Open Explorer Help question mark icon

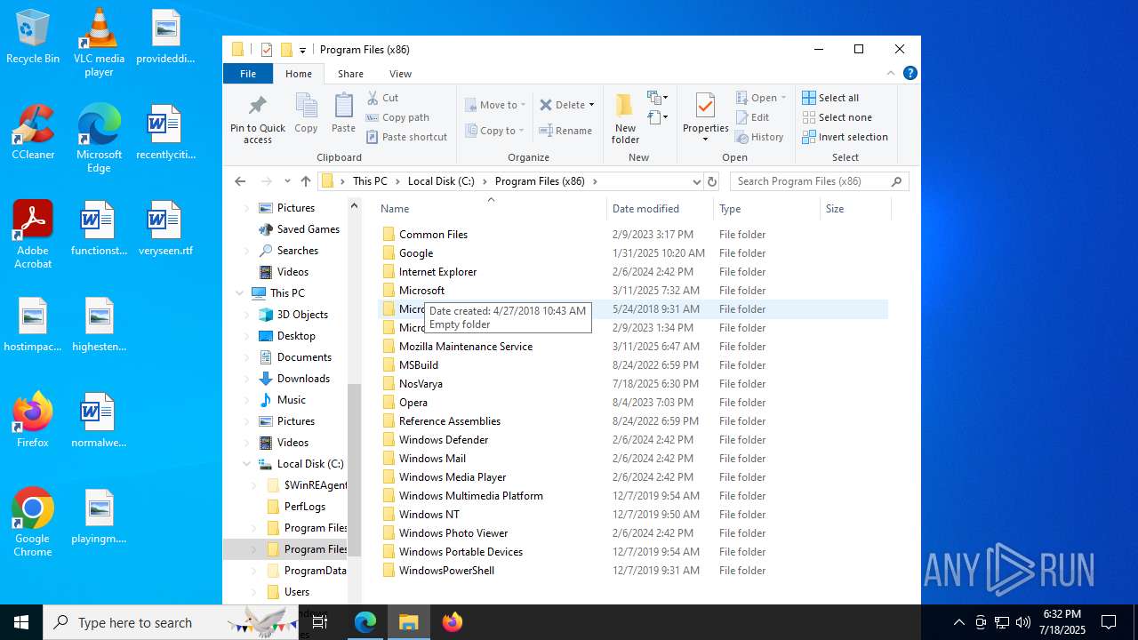(x=910, y=73)
